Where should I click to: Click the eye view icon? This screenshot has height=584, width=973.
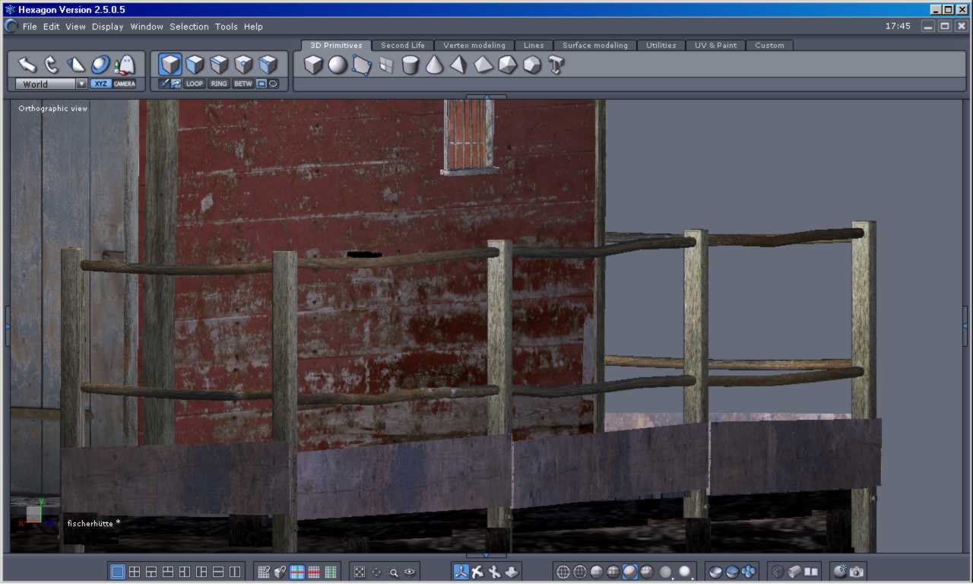pyautogui.click(x=410, y=572)
